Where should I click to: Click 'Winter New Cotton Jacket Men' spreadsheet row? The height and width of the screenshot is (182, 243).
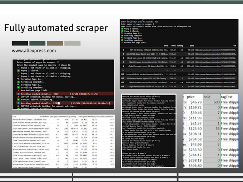pos(63,165)
